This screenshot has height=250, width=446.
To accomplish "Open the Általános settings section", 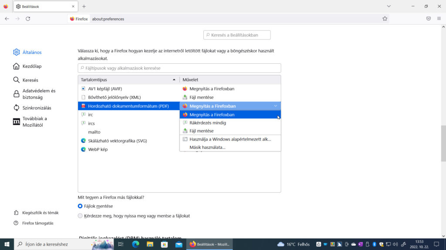I will pyautogui.click(x=27, y=52).
